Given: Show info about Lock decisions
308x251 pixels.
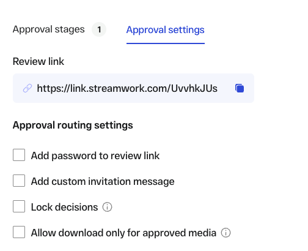Looking at the screenshot, I should (x=107, y=207).
